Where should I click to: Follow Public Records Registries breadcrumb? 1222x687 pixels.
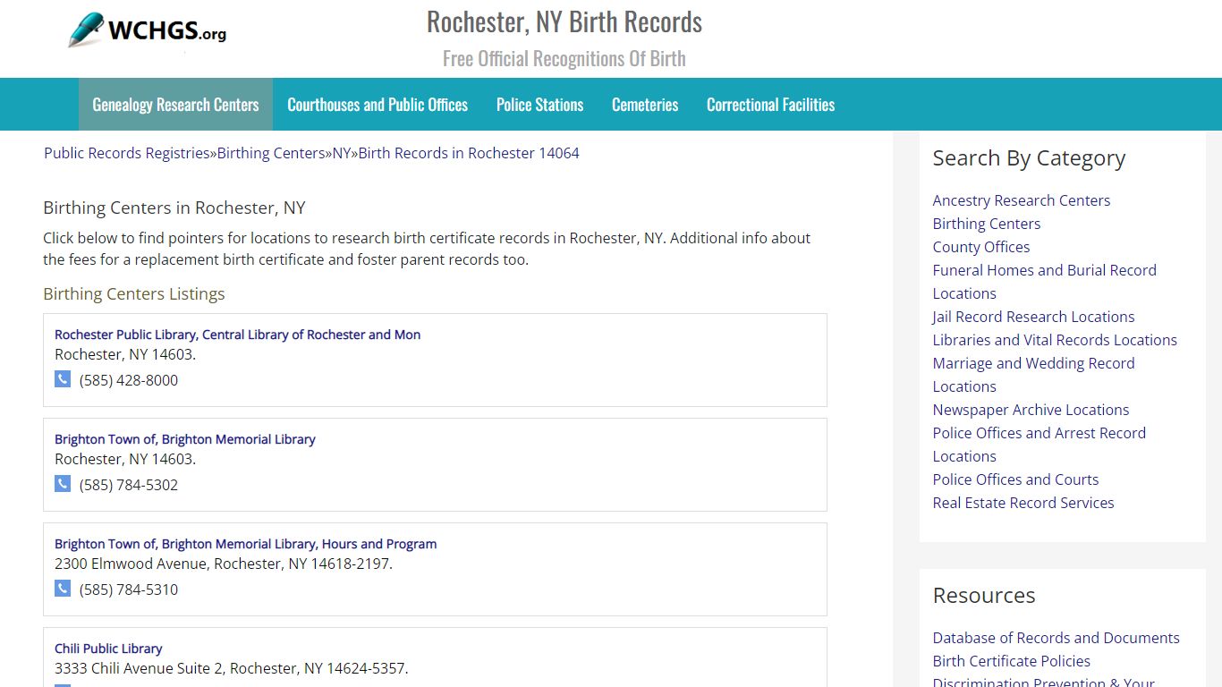pos(127,153)
